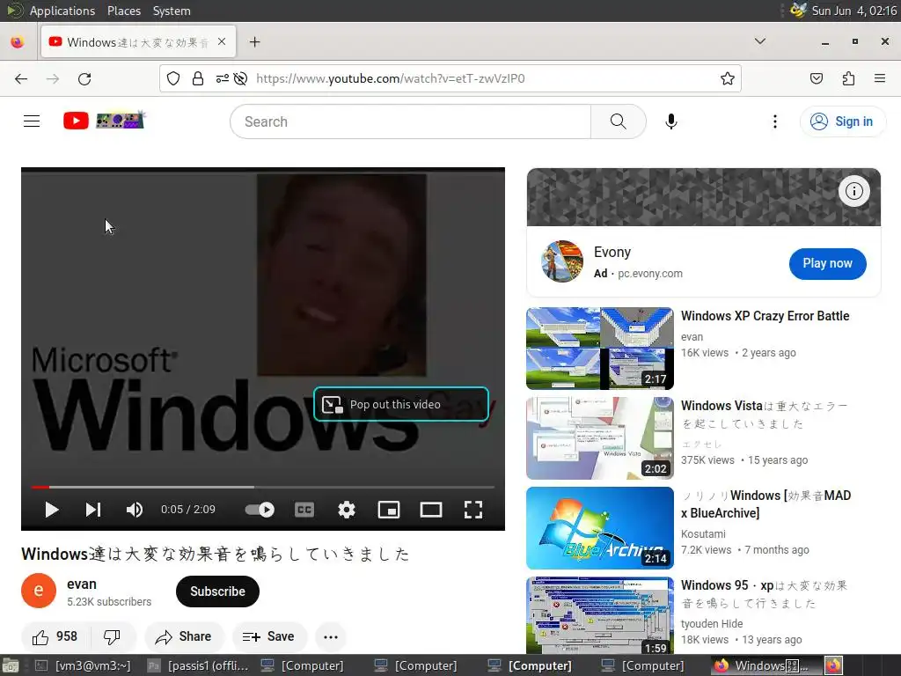Screen dimensions: 901x676
Task: Click in the YouTube search box
Action: (x=410, y=121)
